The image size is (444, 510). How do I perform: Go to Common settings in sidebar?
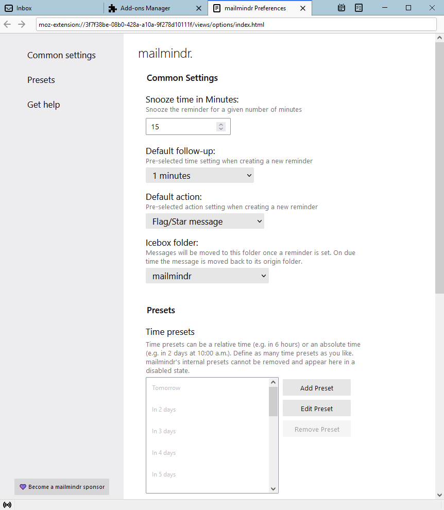(x=61, y=55)
